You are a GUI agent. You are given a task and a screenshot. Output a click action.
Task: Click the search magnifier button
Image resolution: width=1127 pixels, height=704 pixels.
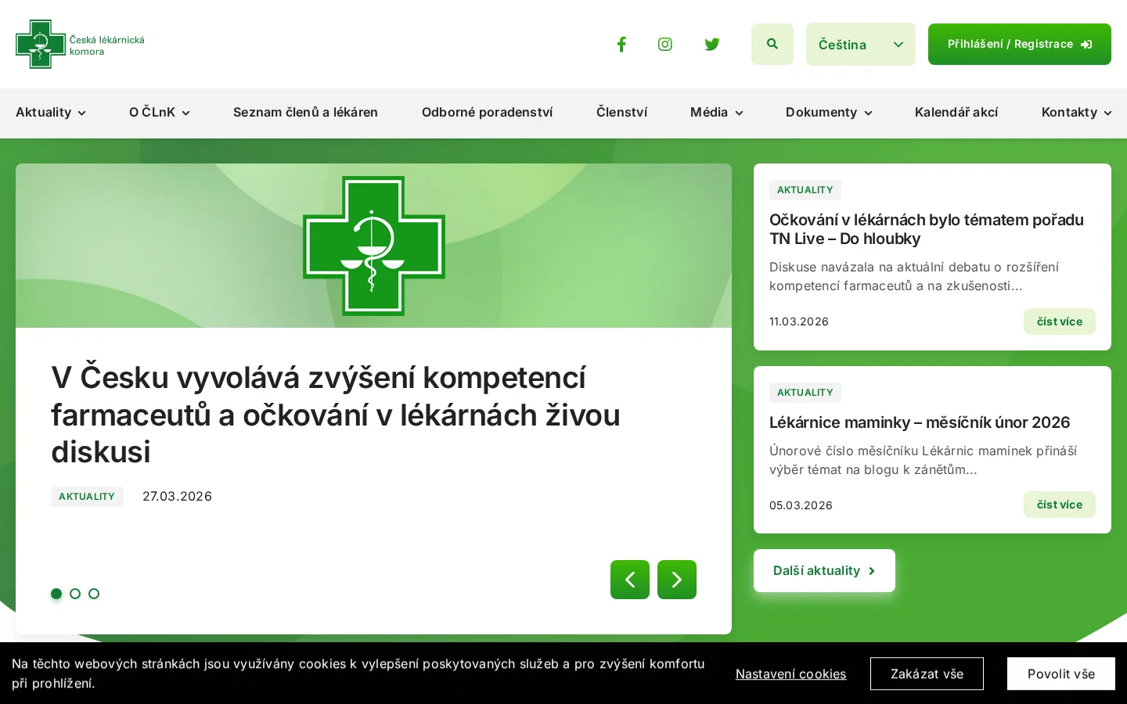coord(772,45)
